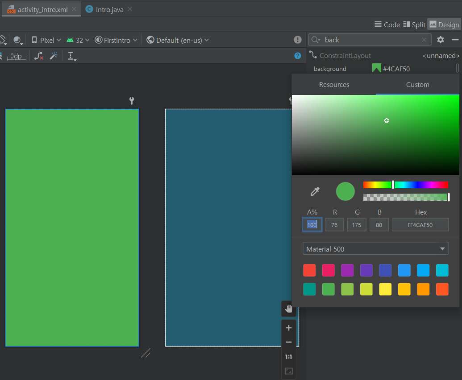This screenshot has width=462, height=380.
Task: Click the Infer Constraints magic wand
Action: click(54, 56)
